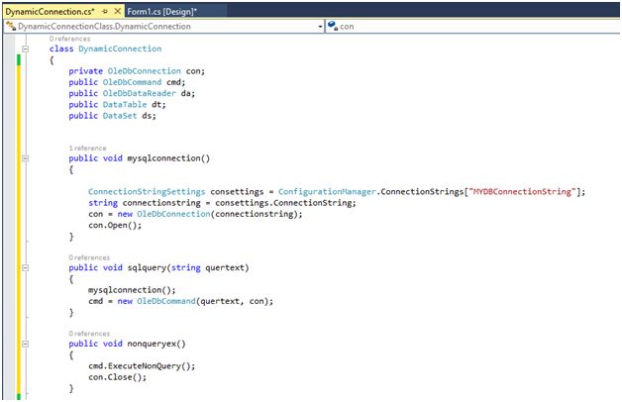Image resolution: width=622 pixels, height=402 pixels.
Task: Click the "MYDBConnectionString" string literal
Action: click(522, 192)
